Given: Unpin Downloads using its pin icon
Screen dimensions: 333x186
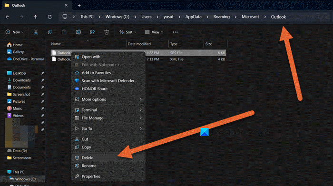Looking at the screenshot, I should click(x=42, y=80).
